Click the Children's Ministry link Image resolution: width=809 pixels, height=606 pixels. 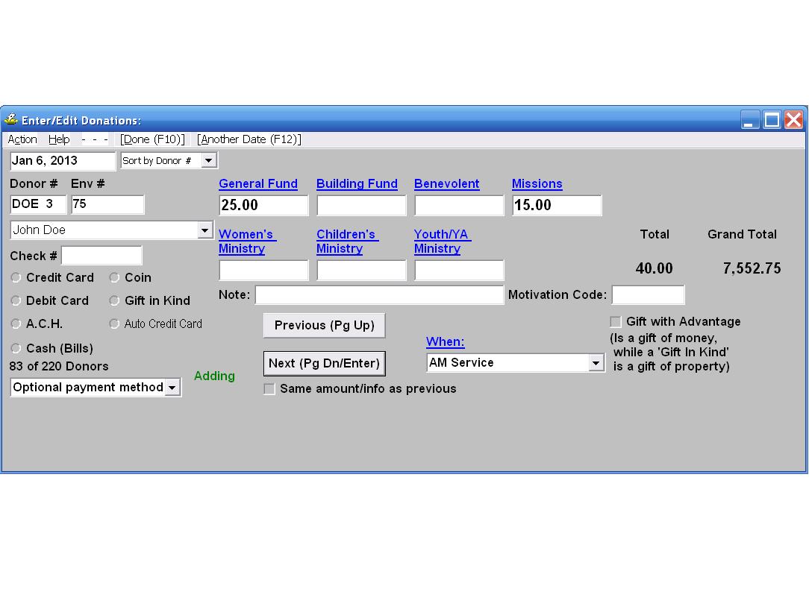pyautogui.click(x=347, y=242)
